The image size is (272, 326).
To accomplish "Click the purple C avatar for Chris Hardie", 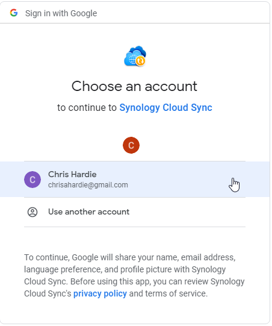I will (x=32, y=180).
